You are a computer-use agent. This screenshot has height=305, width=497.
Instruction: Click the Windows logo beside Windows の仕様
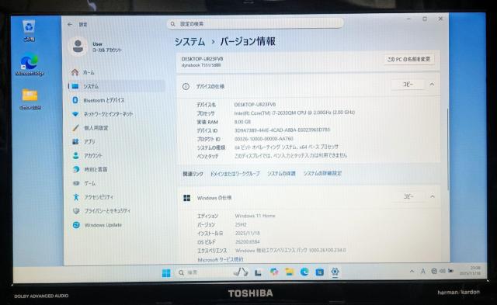pyautogui.click(x=187, y=198)
